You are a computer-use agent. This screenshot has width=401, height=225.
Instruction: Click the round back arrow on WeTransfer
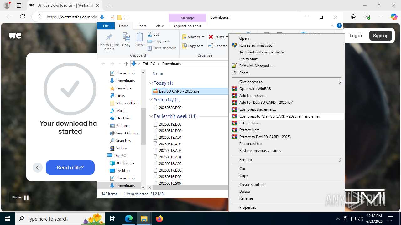pos(37,167)
